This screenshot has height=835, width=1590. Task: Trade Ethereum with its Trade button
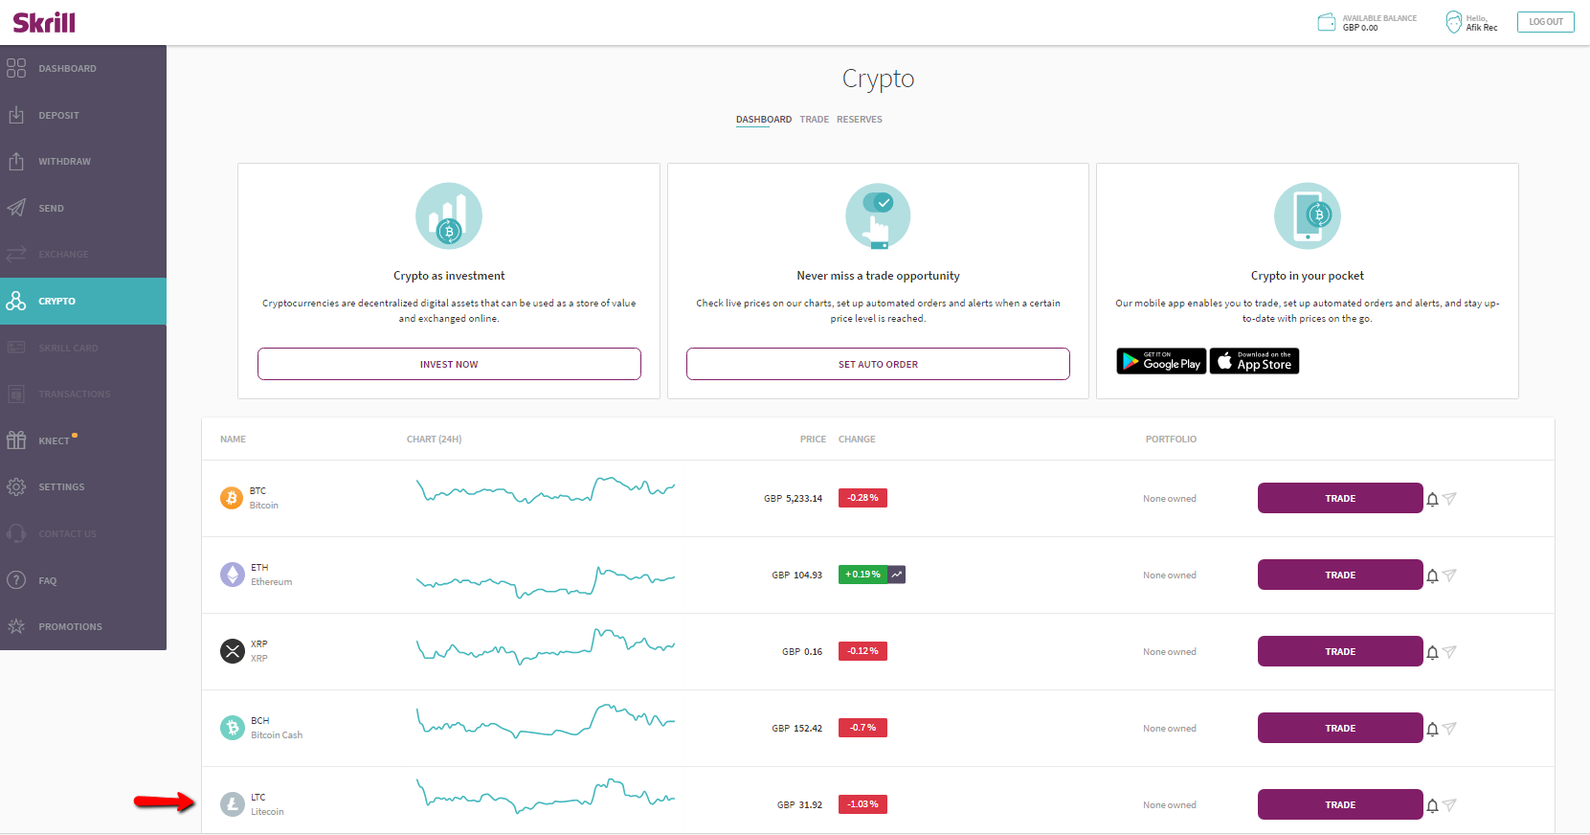(x=1340, y=575)
